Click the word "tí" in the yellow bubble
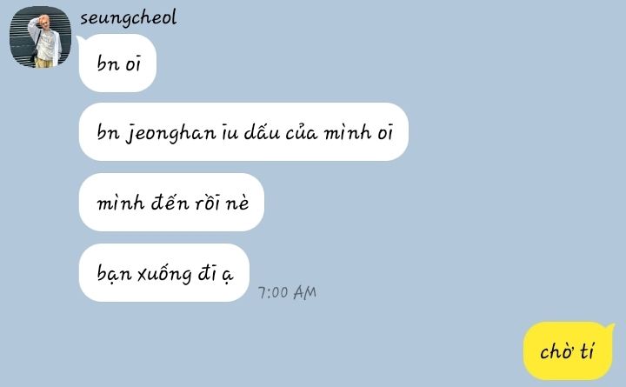The height and width of the screenshot is (387, 626). point(587,351)
